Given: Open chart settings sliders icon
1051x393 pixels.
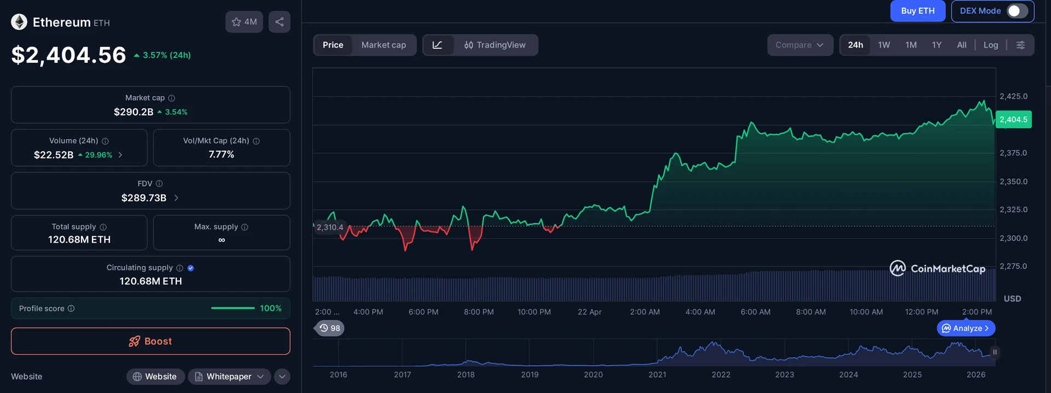Looking at the screenshot, I should (1020, 45).
